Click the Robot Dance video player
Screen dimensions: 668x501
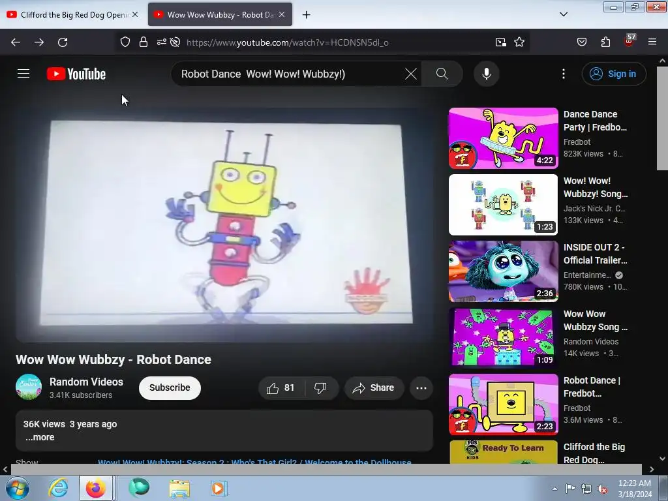point(224,225)
